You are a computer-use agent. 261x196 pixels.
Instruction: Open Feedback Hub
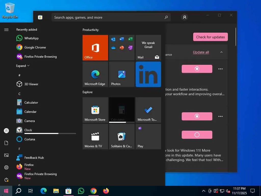coord(46,157)
